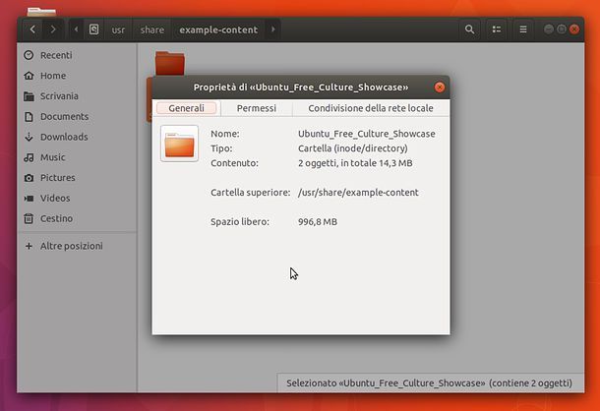Open 'Altre posizioni' in the sidebar

tap(77, 246)
